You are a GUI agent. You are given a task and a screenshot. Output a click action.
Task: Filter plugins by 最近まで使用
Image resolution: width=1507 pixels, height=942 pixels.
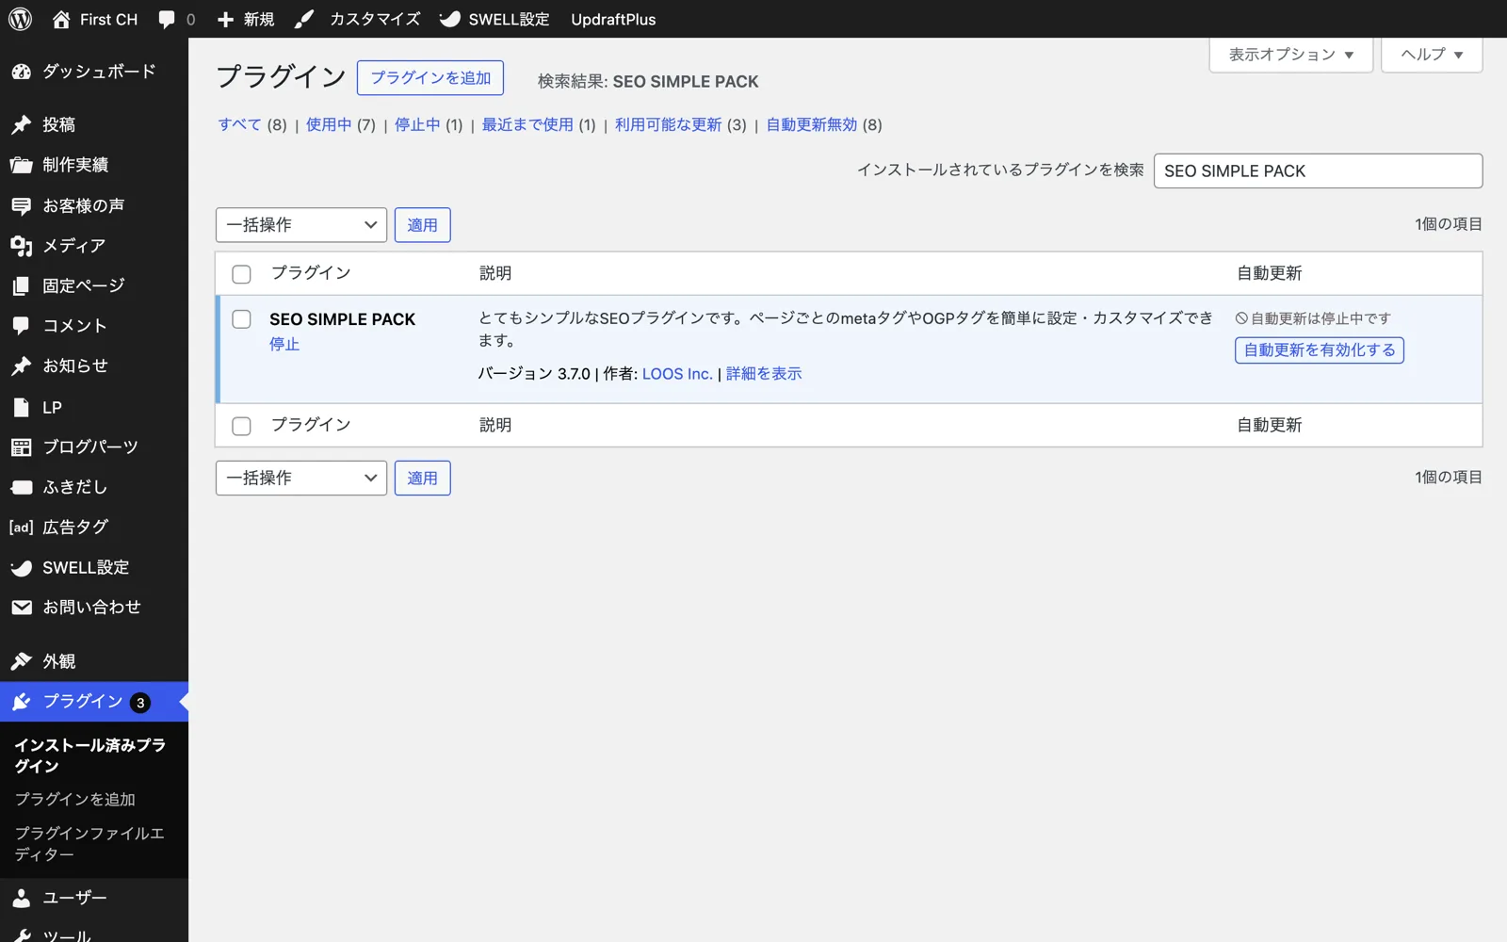pyautogui.click(x=527, y=124)
